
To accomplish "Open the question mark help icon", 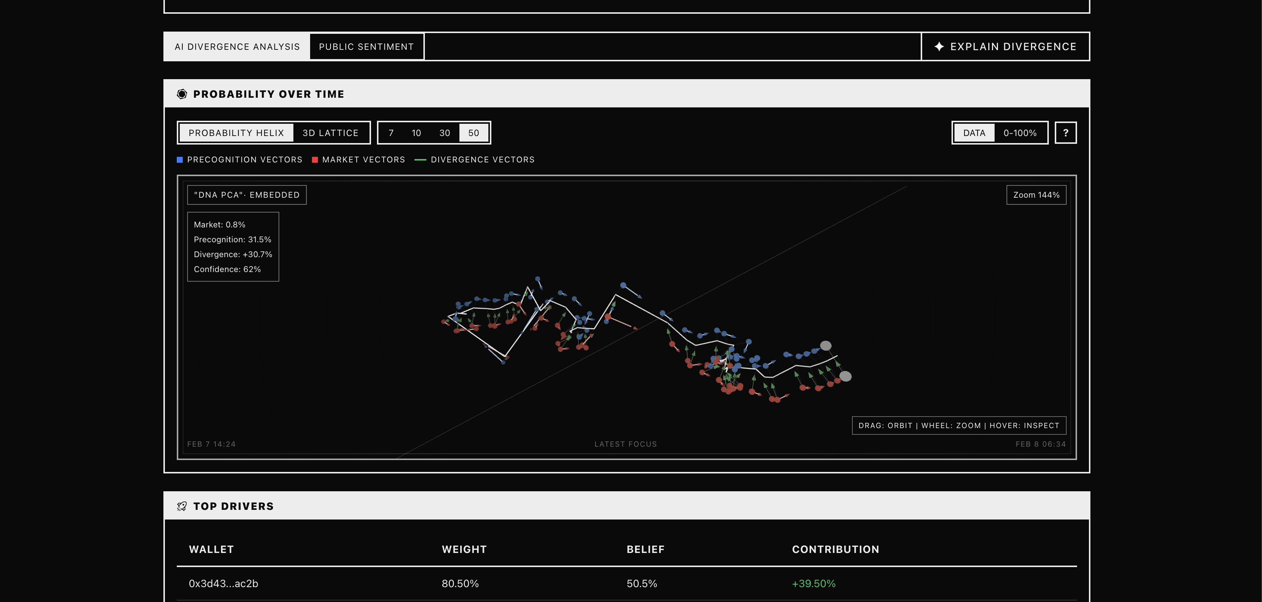I will [x=1066, y=132].
